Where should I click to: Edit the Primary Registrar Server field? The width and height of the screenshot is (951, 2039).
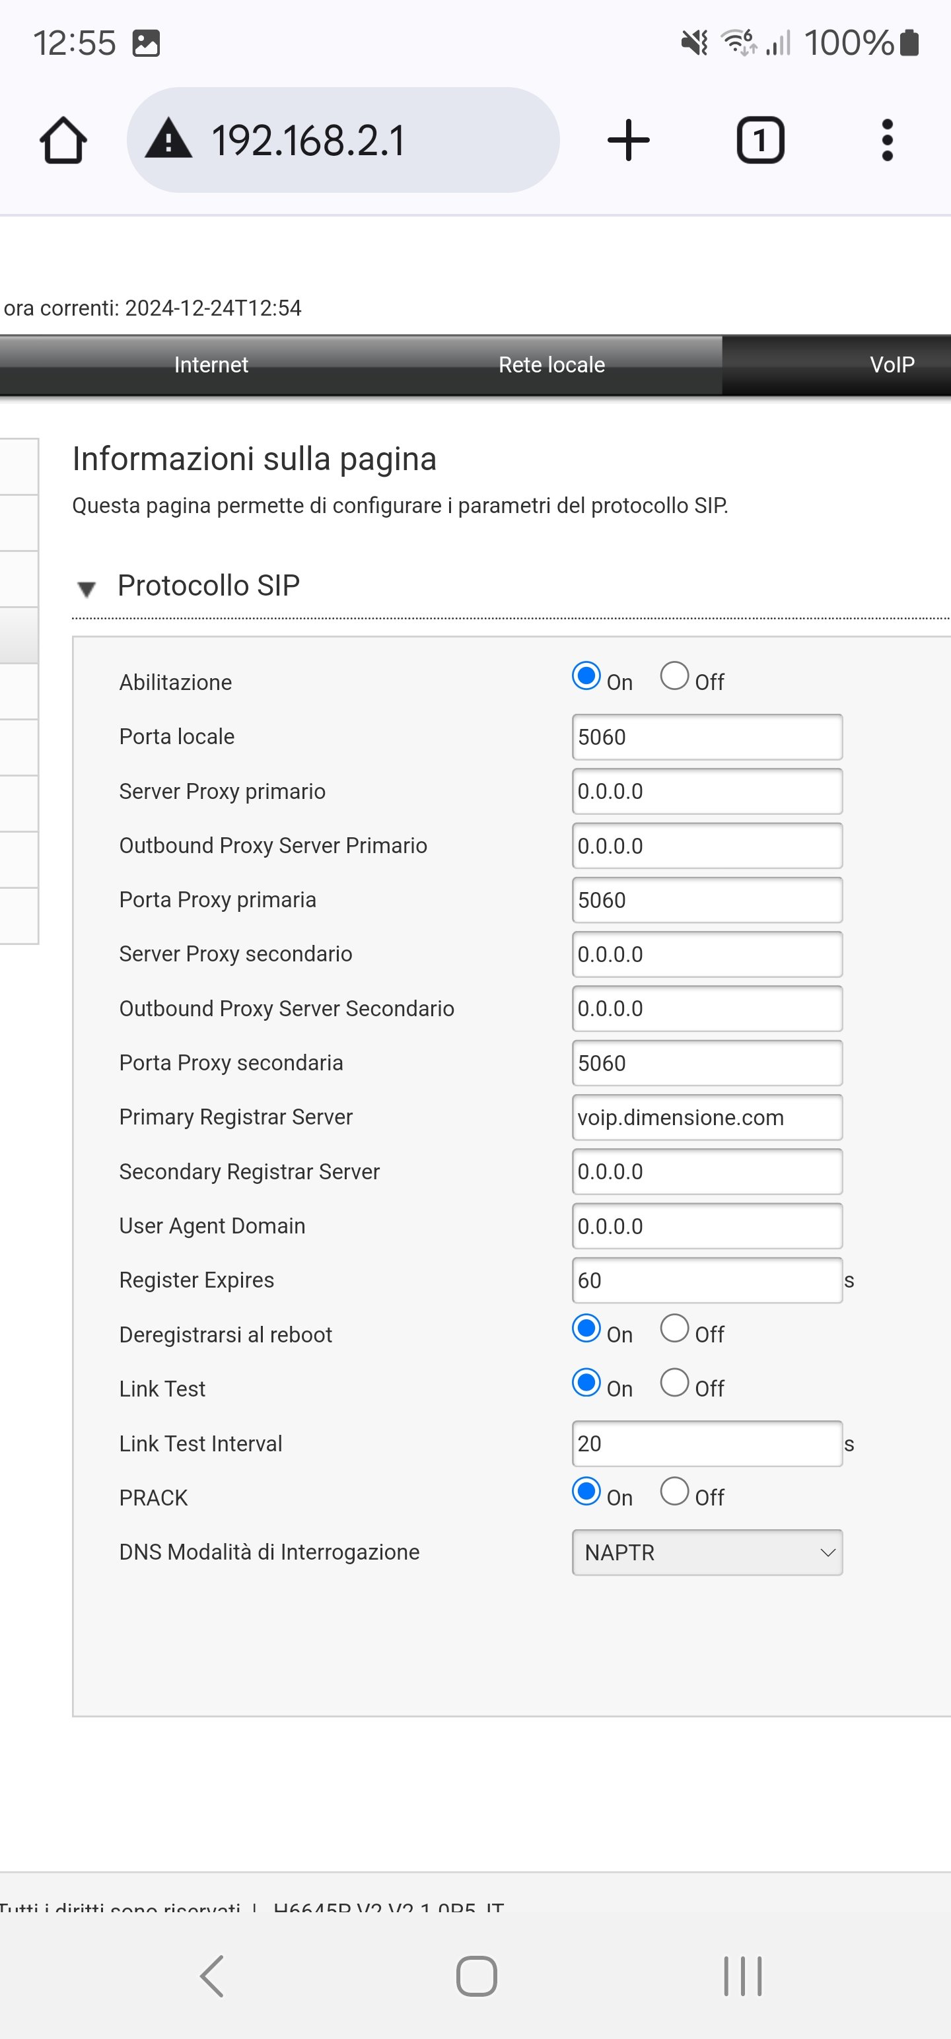[x=707, y=1118]
